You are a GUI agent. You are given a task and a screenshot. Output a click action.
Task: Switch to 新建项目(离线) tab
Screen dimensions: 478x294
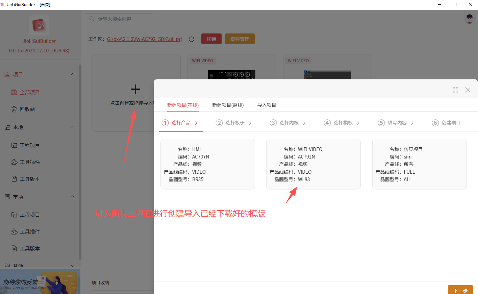tap(228, 105)
